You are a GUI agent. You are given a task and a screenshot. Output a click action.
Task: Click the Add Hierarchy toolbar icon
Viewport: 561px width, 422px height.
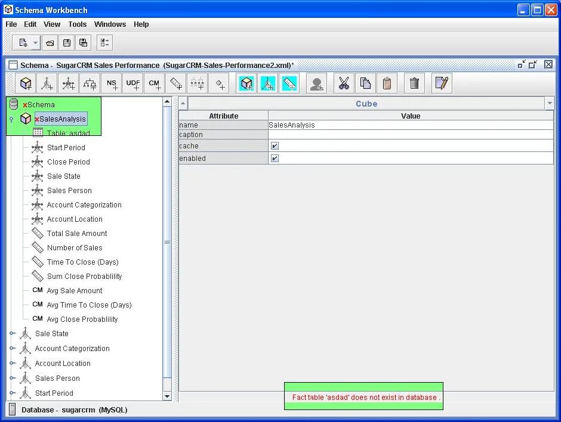coord(90,83)
